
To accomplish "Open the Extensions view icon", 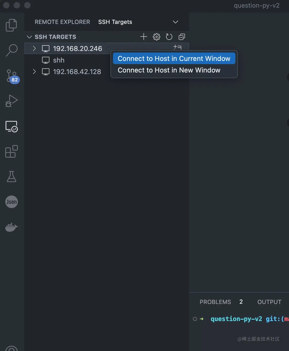I will click(x=12, y=151).
